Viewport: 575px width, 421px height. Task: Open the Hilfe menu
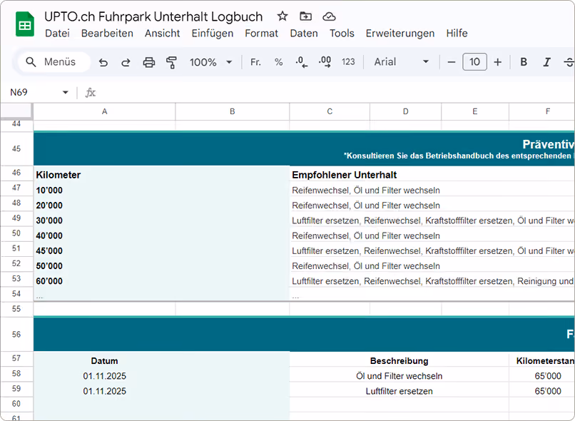(x=457, y=34)
